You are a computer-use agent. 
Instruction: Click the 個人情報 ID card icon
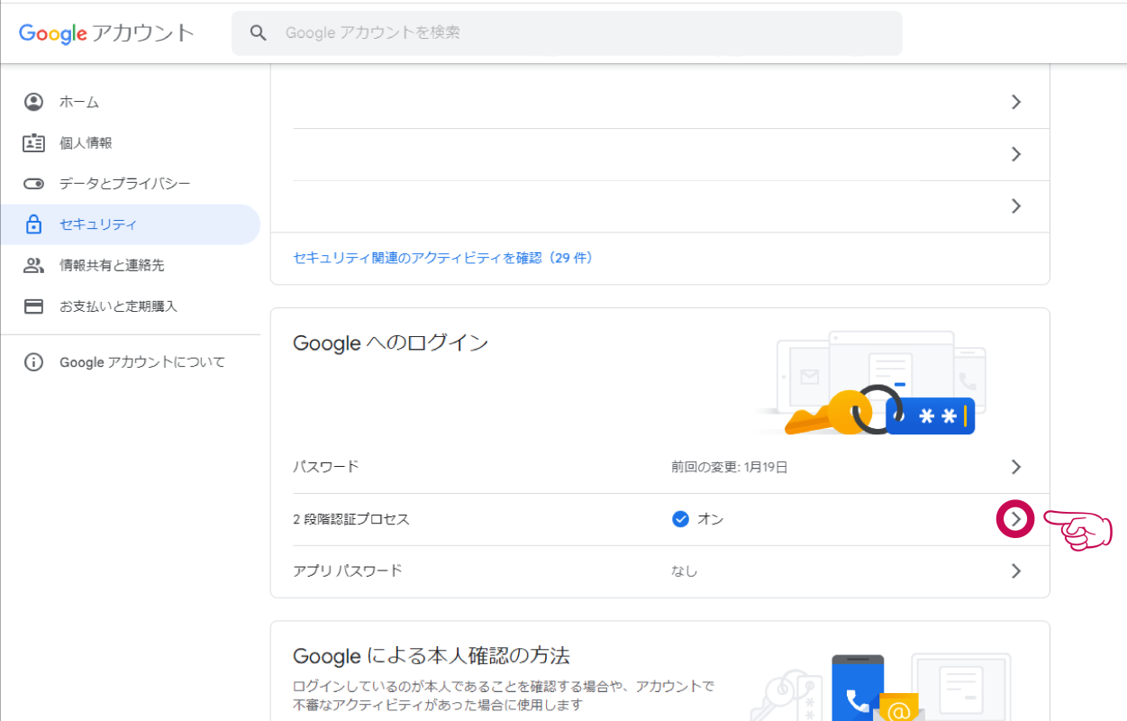tap(33, 142)
